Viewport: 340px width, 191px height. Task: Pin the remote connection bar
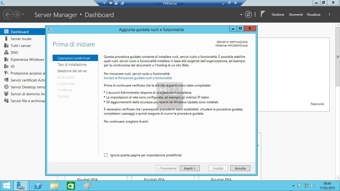[x=110, y=3]
